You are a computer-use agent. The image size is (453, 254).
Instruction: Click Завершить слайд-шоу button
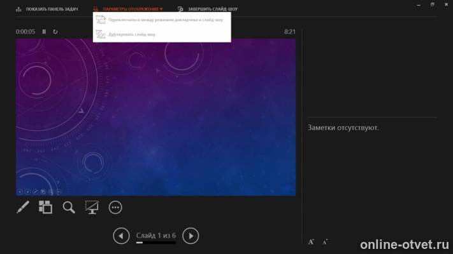tap(208, 10)
